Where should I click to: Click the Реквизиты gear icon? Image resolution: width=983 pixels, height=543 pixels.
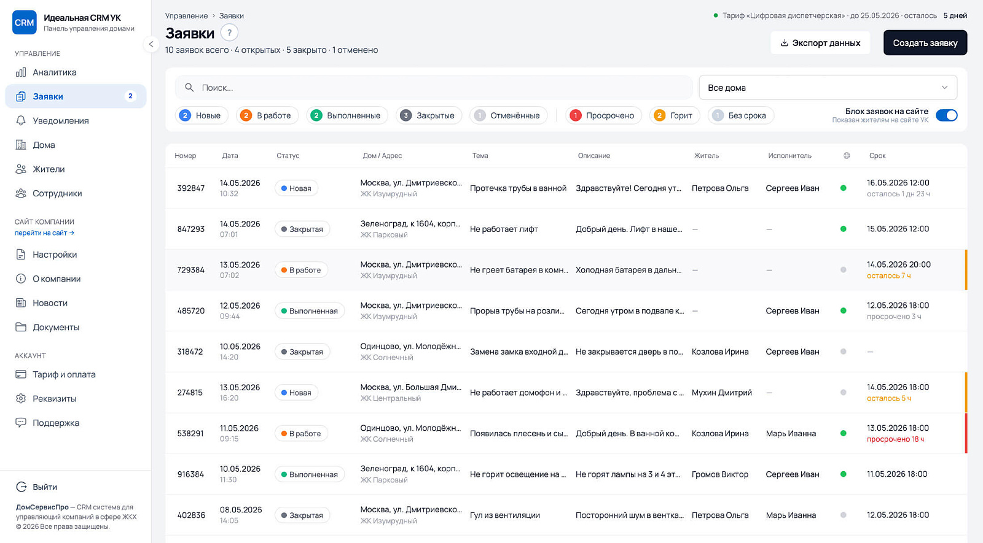(21, 399)
